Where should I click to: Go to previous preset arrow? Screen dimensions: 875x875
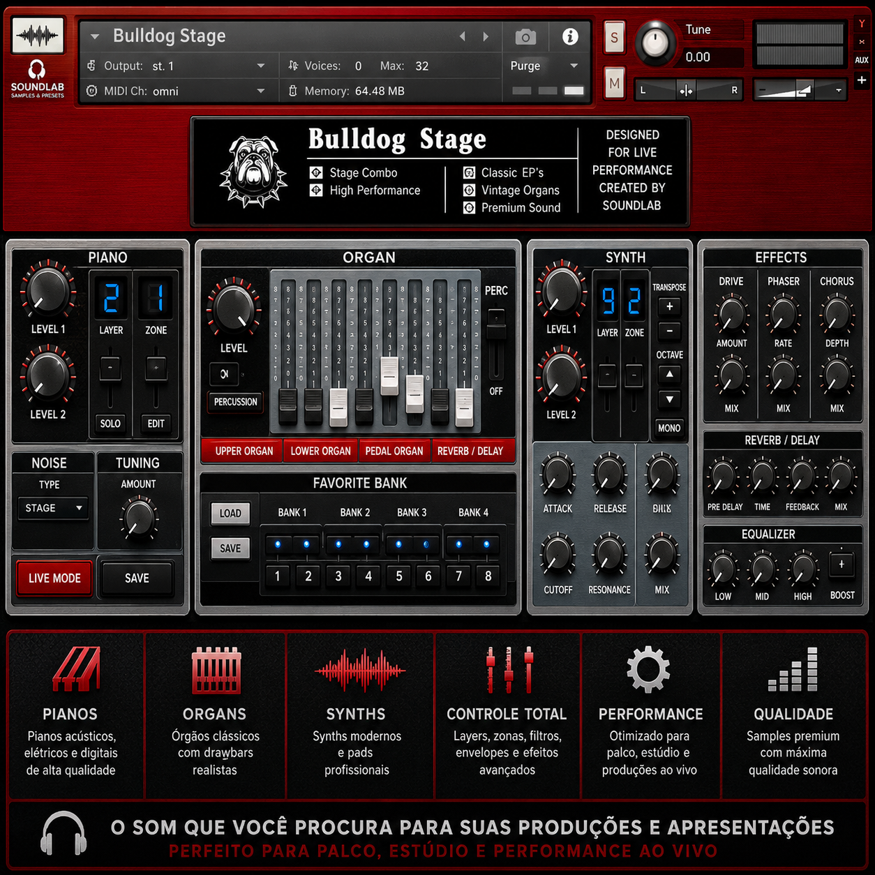[x=463, y=36]
